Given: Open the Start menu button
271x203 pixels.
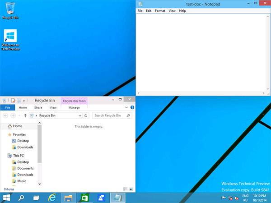Looking at the screenshot, I should [x=6, y=198].
